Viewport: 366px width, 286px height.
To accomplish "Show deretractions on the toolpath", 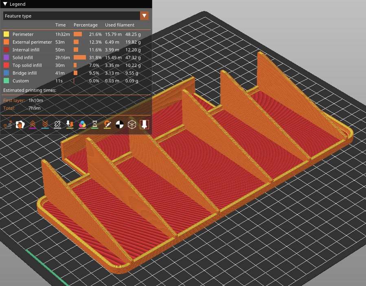I will click(x=45, y=125).
